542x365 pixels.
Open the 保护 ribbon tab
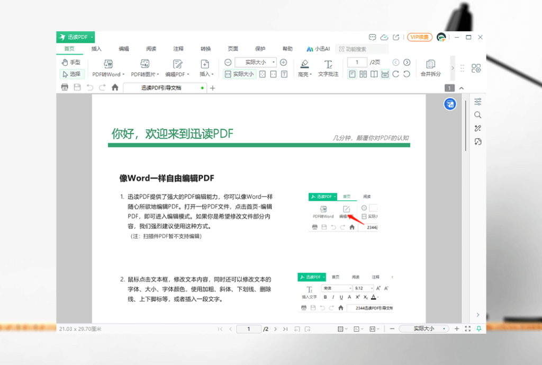click(260, 49)
